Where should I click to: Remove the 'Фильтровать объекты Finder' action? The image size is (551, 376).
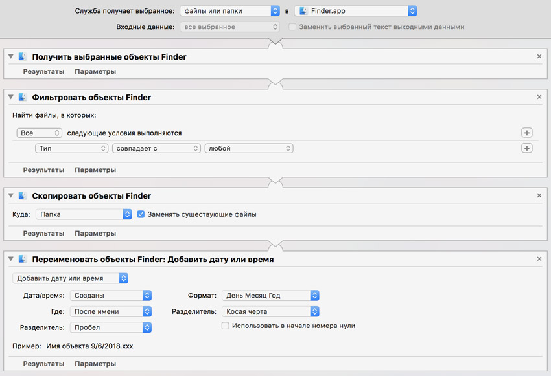pos(539,98)
